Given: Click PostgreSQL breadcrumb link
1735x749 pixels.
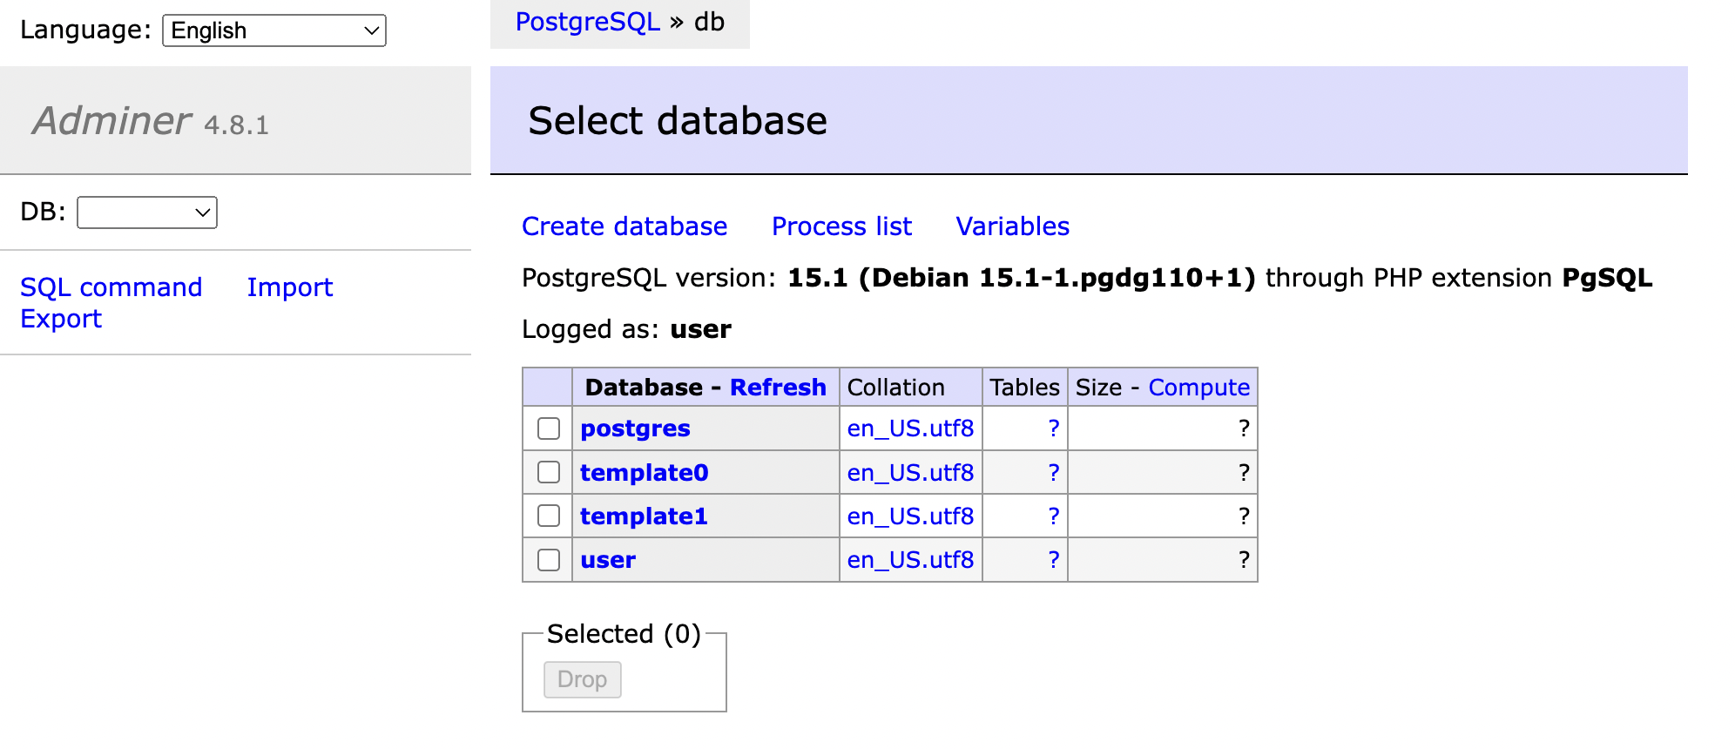Looking at the screenshot, I should pyautogui.click(x=588, y=22).
